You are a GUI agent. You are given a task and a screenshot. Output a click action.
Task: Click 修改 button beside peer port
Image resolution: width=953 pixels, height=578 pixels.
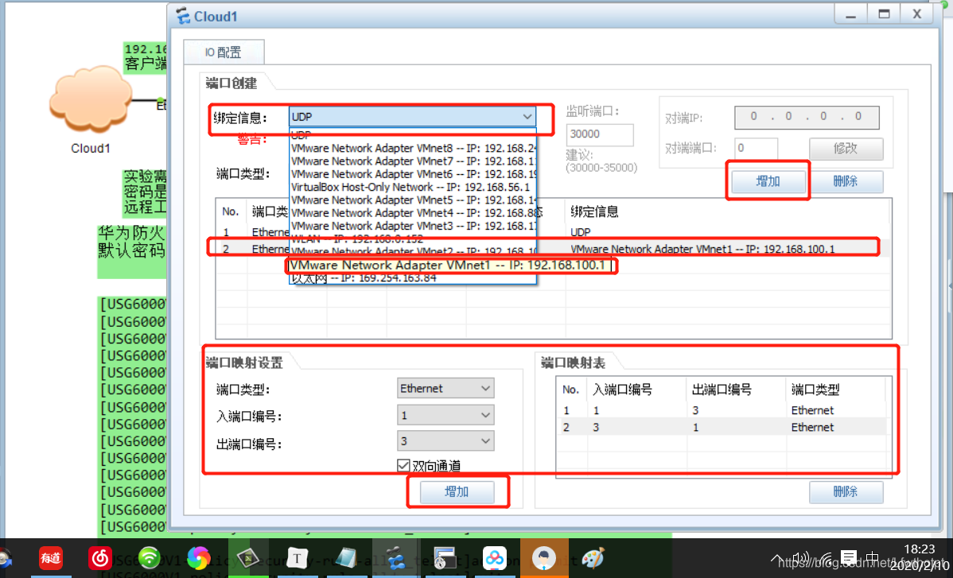(846, 148)
